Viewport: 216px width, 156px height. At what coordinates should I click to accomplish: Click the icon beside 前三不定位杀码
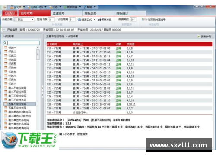coord(6,100)
